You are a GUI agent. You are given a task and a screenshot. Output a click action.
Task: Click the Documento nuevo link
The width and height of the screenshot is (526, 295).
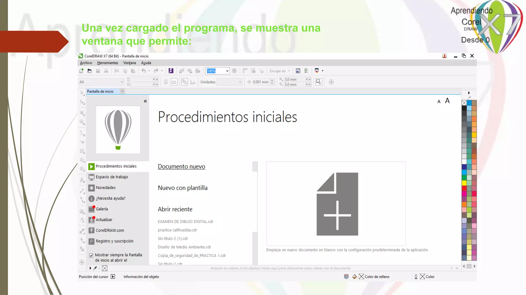(x=181, y=166)
